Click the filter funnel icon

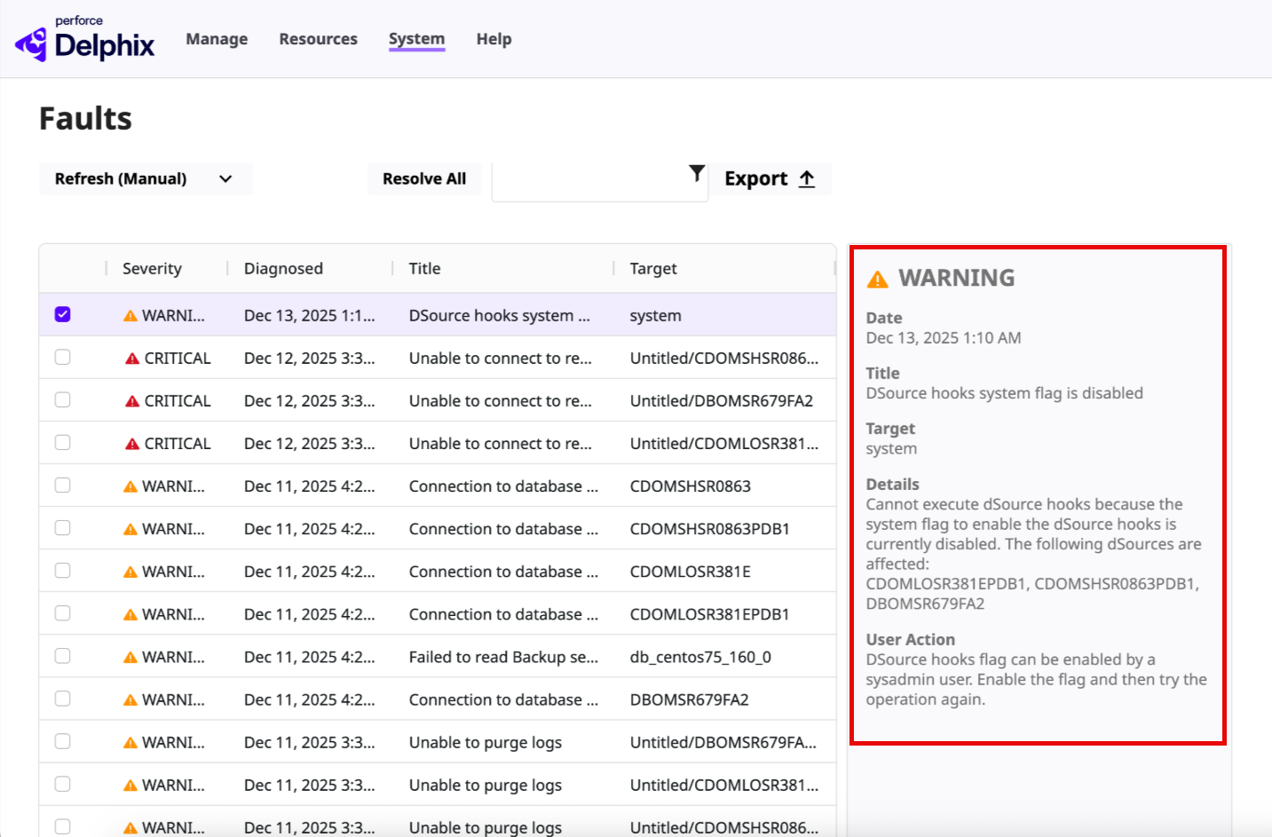pyautogui.click(x=697, y=173)
